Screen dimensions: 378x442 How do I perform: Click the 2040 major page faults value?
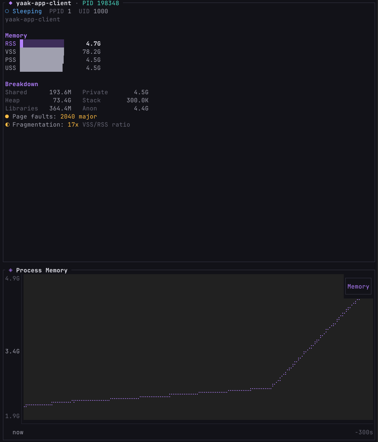[79, 117]
